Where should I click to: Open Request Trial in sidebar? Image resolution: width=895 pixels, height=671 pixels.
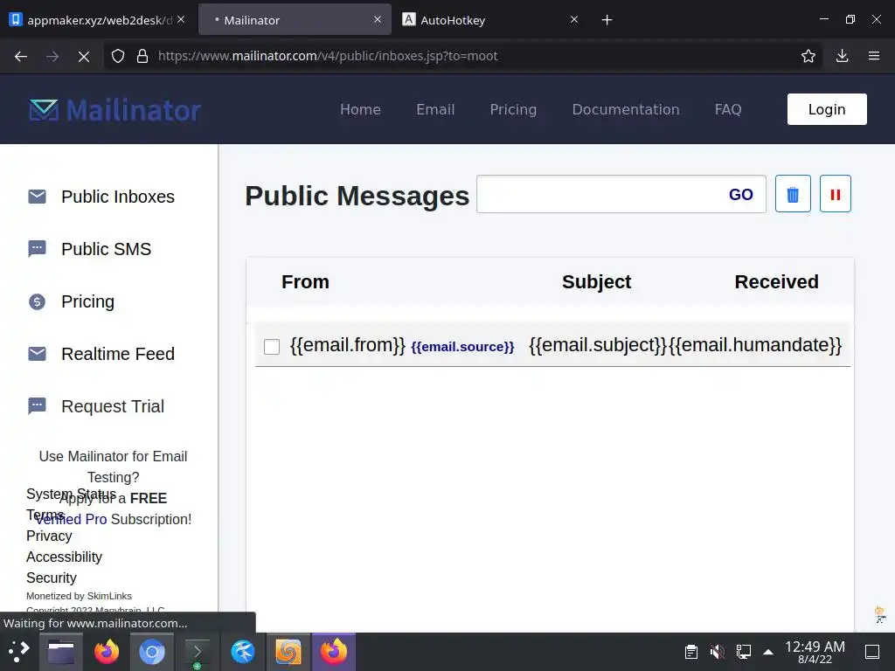tap(113, 406)
